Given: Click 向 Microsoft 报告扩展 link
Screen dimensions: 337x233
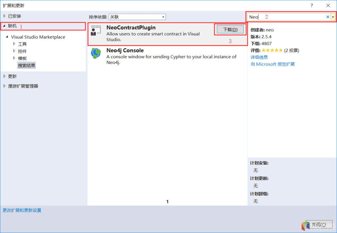Looking at the screenshot, I should pos(273,64).
